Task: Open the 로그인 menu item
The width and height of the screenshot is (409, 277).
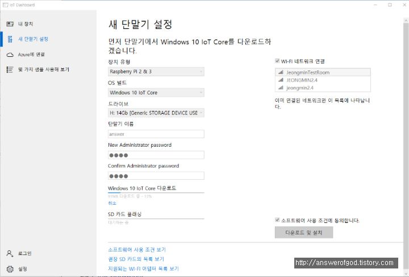Action: [48, 253]
